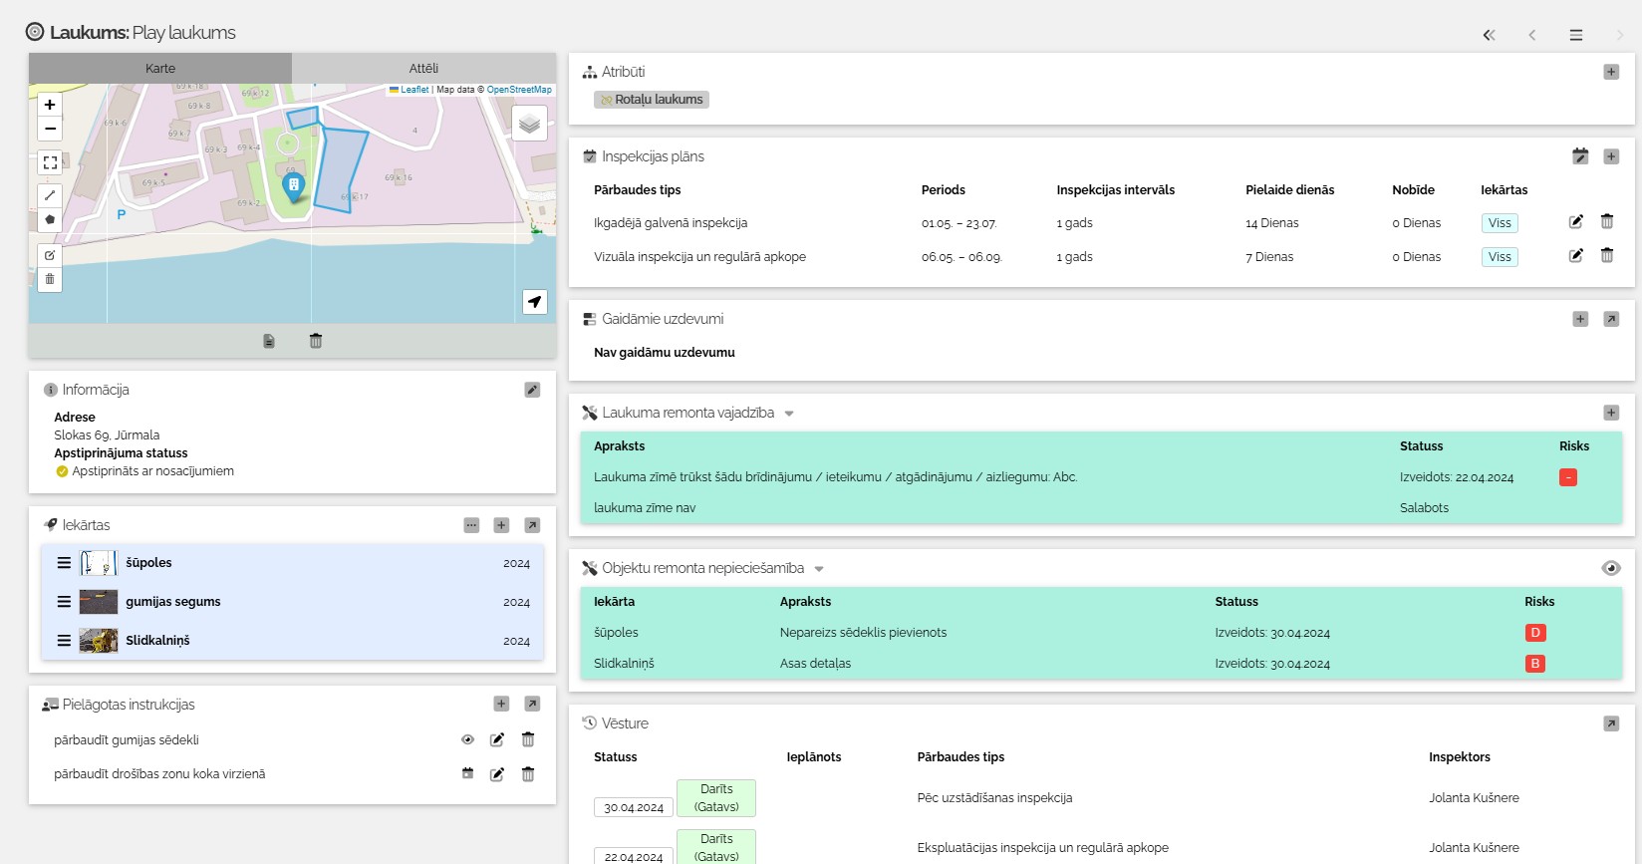Click the red risk badge for Laukuma zīmē
This screenshot has height=864, width=1642.
1568,477
